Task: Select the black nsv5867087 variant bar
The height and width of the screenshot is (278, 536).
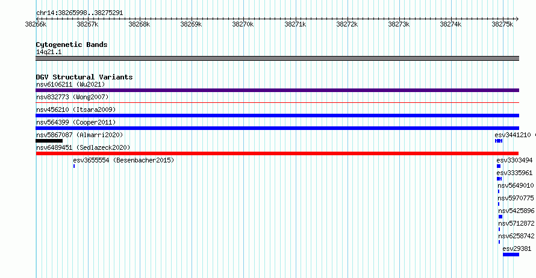Action: [49, 141]
